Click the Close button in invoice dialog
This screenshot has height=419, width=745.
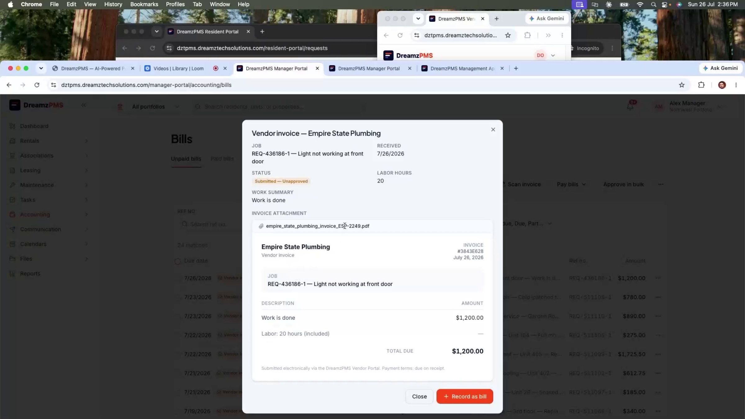[419, 396]
